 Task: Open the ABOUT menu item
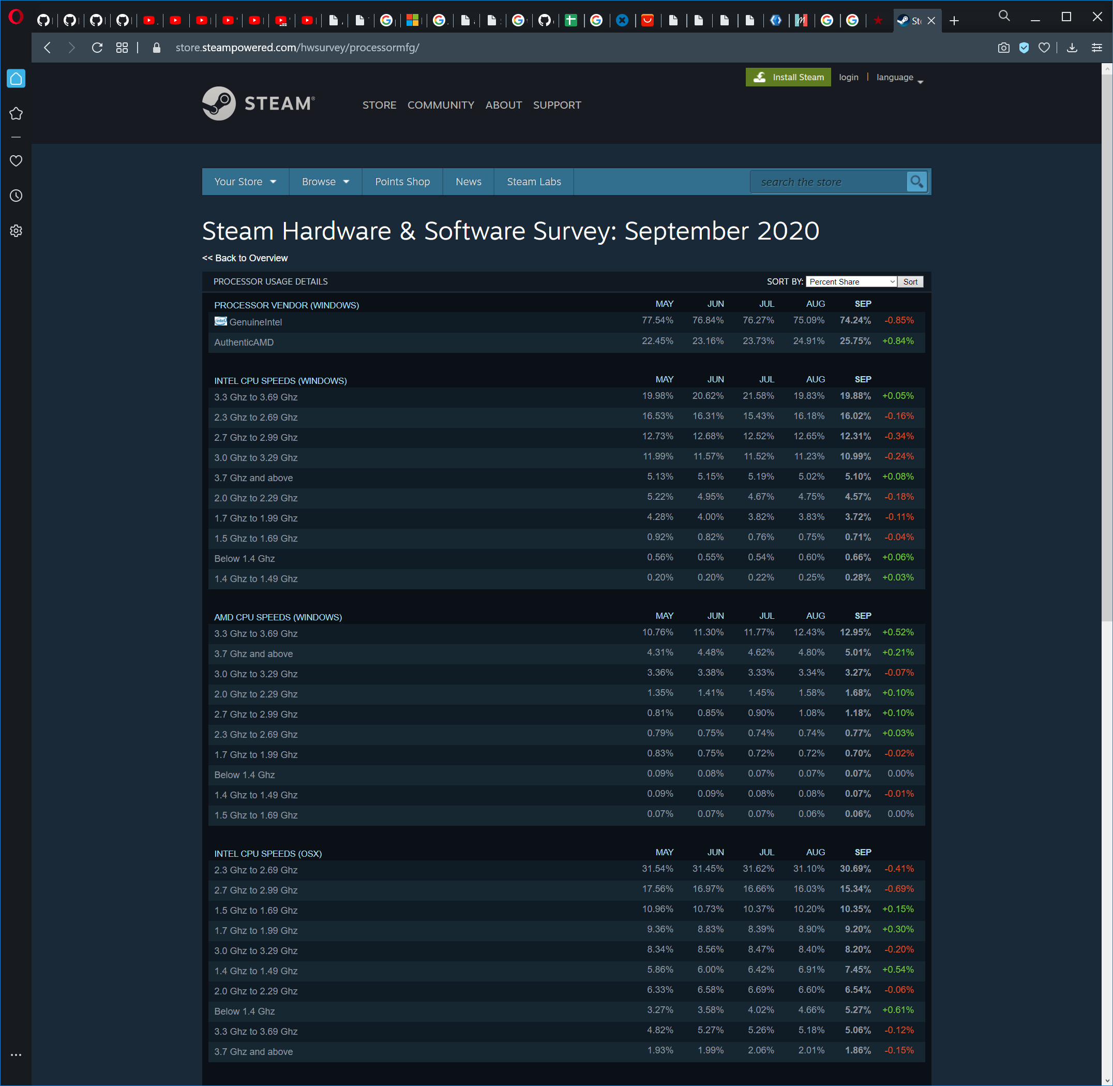pyautogui.click(x=503, y=105)
